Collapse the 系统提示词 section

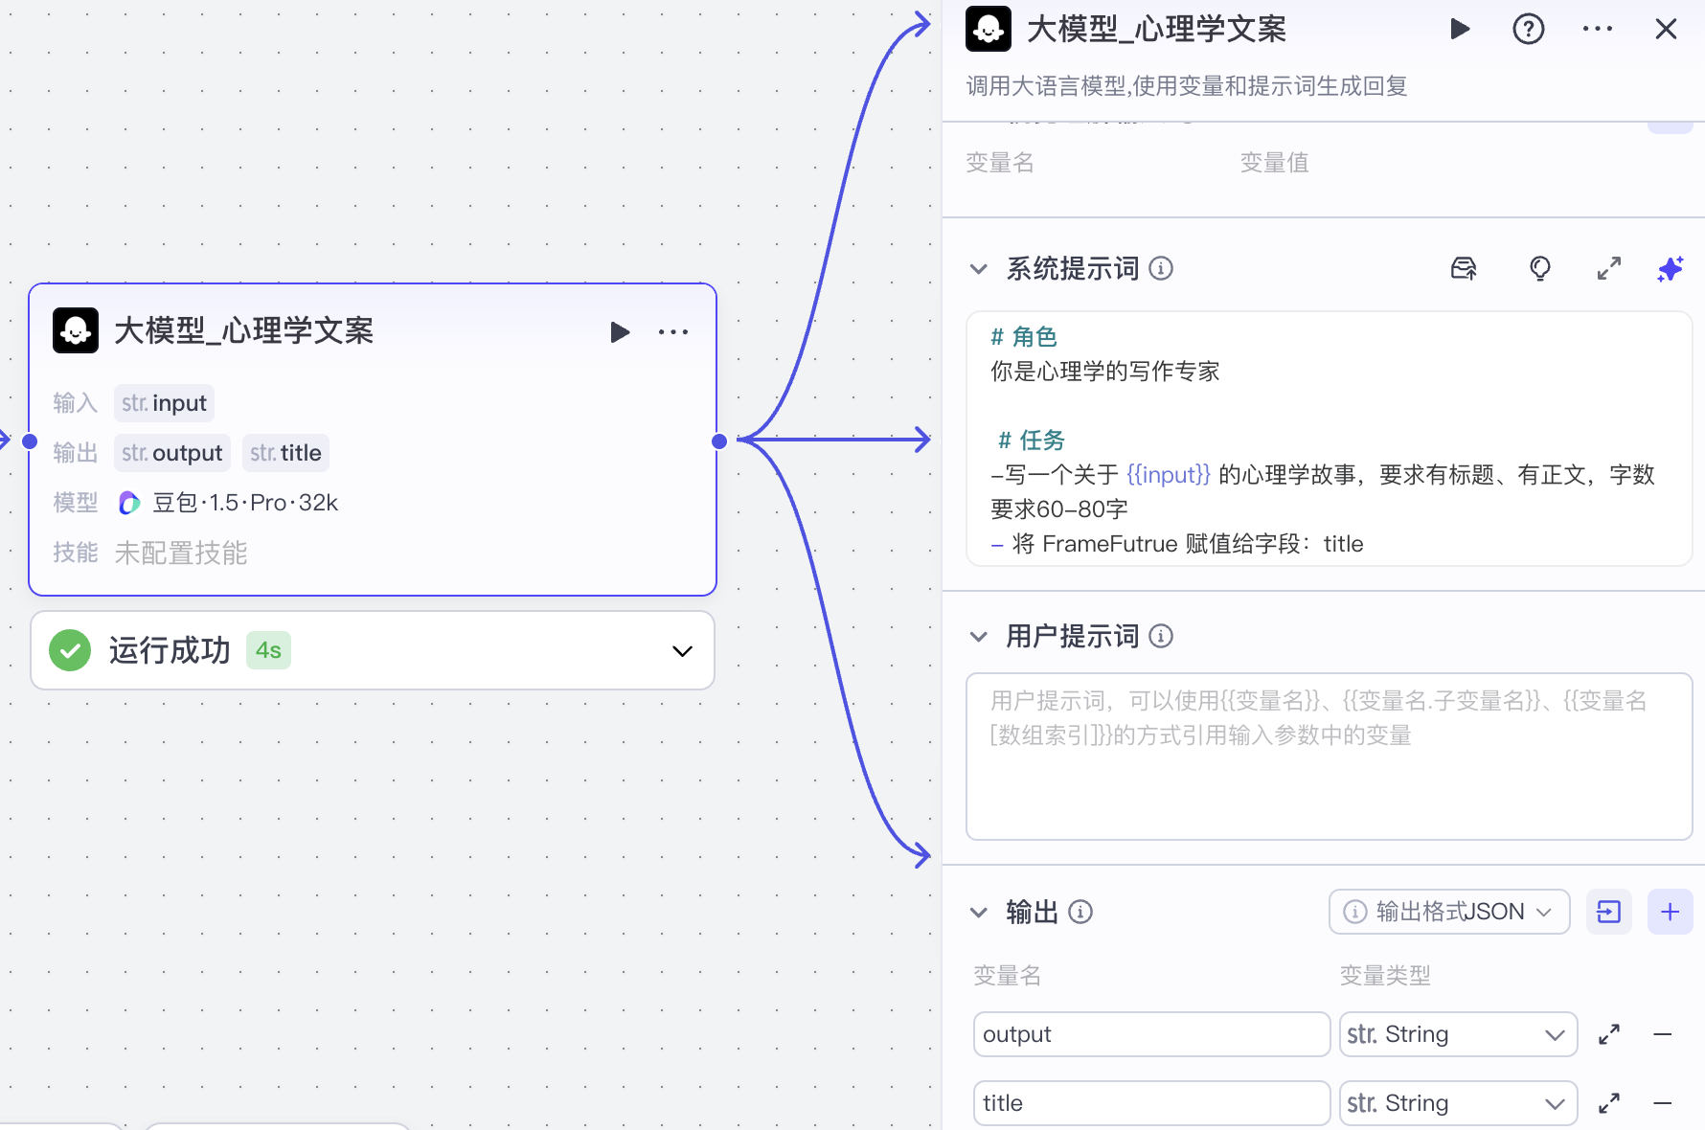point(978,269)
